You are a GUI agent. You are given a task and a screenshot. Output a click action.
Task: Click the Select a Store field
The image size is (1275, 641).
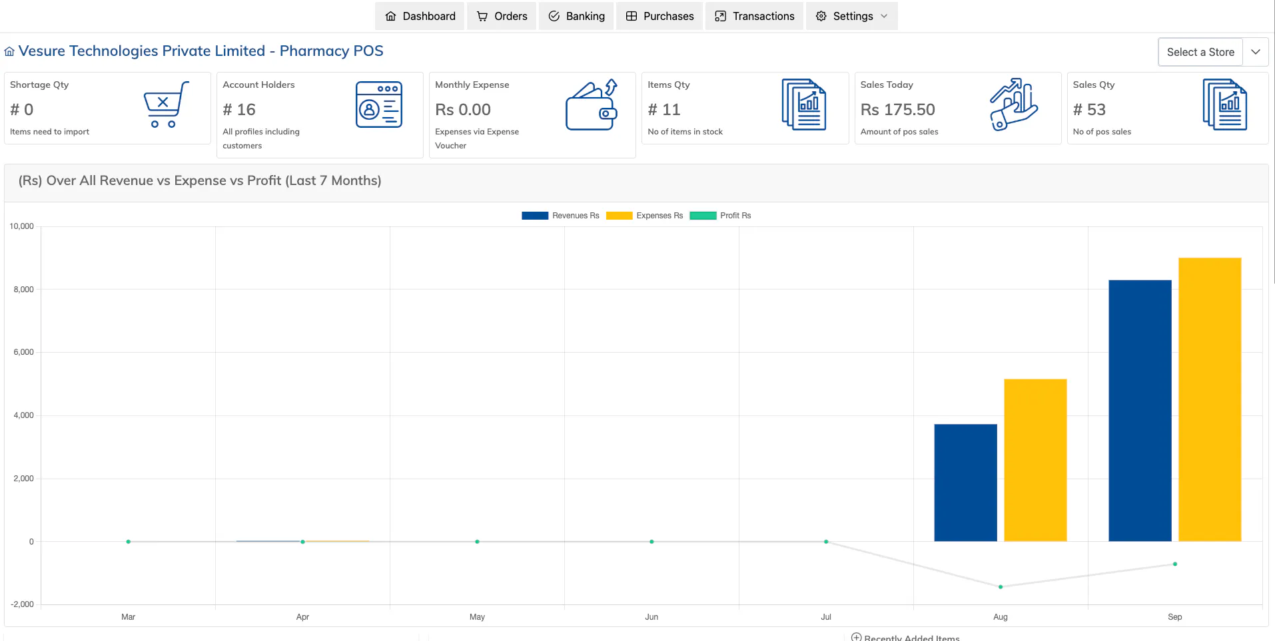[1200, 52]
